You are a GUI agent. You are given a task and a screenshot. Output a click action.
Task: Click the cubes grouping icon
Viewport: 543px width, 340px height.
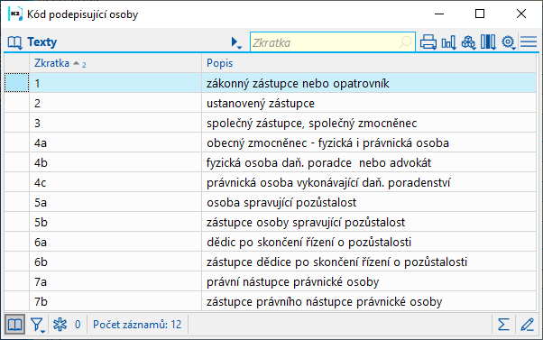pyautogui.click(x=468, y=42)
